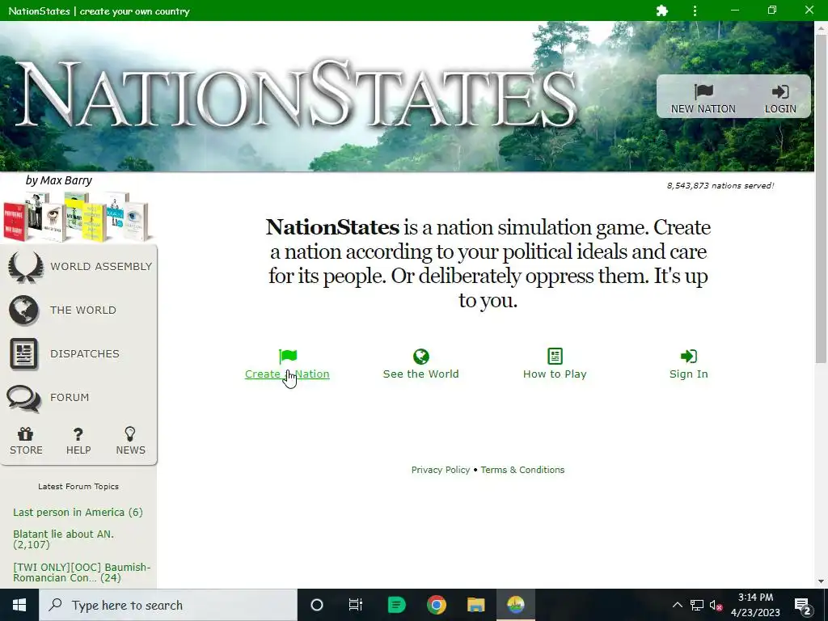Open forum topic Last person in America
The image size is (828, 621).
(78, 512)
